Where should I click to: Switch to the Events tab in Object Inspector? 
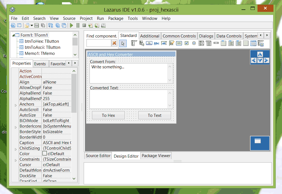pyautogui.click(x=40, y=64)
